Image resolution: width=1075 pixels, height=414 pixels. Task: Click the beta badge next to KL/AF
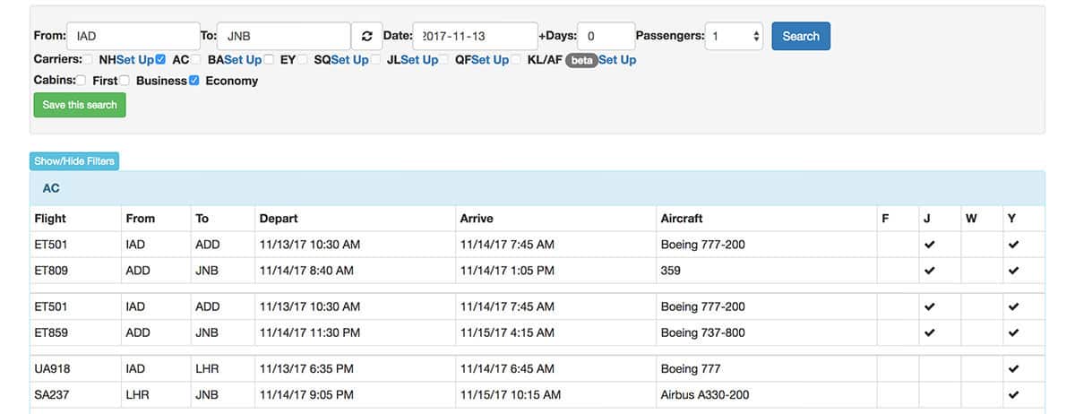[581, 60]
